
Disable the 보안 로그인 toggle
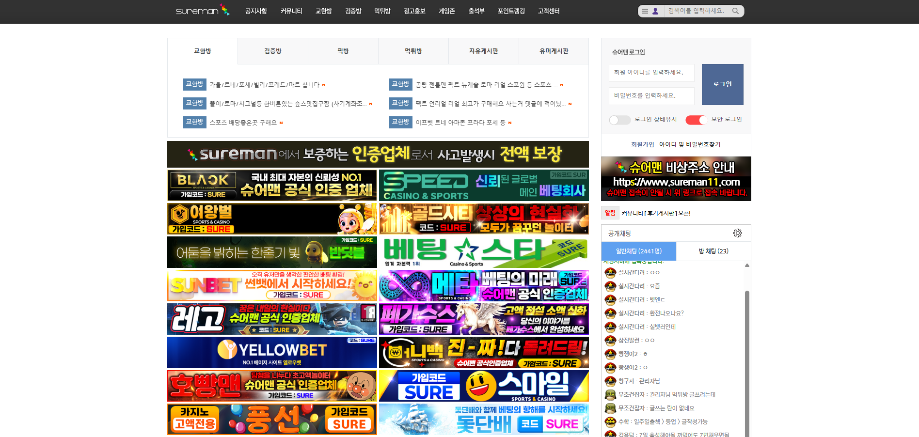pyautogui.click(x=696, y=120)
